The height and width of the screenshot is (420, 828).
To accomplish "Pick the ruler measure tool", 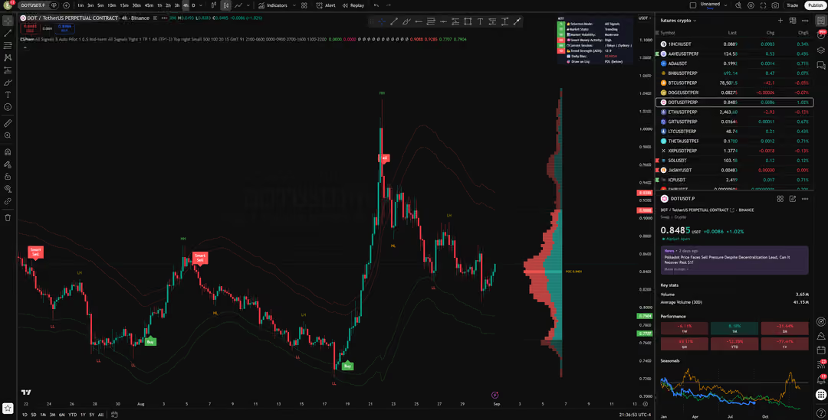I will 8,123.
